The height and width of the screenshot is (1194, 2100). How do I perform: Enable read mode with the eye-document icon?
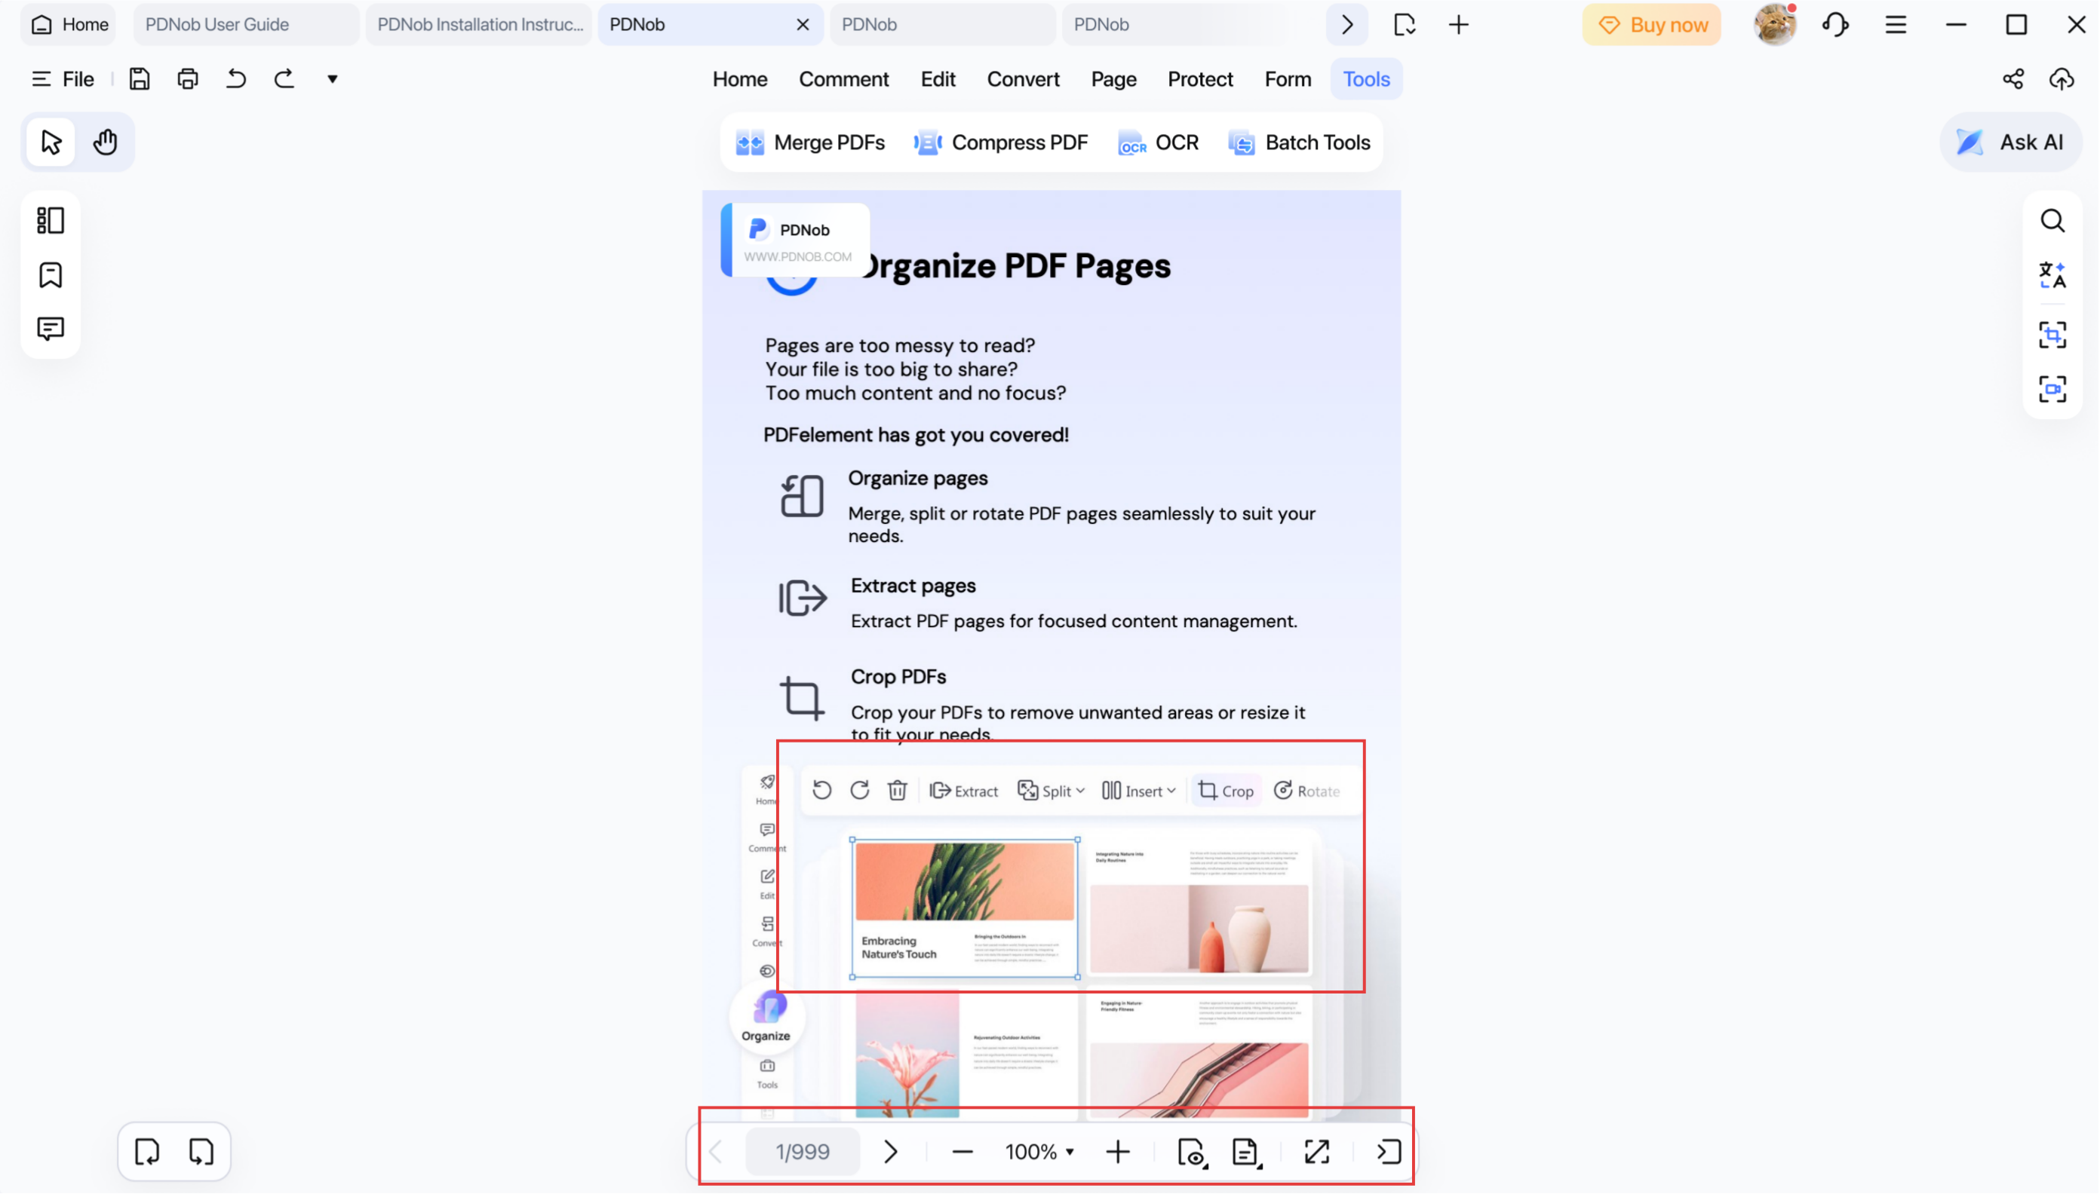click(1192, 1151)
